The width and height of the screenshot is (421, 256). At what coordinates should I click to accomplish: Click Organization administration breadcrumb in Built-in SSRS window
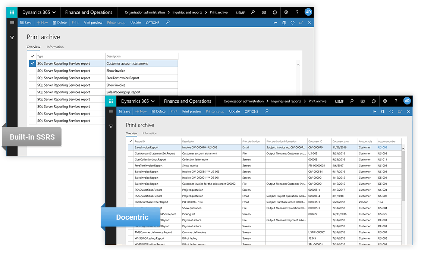click(145, 12)
